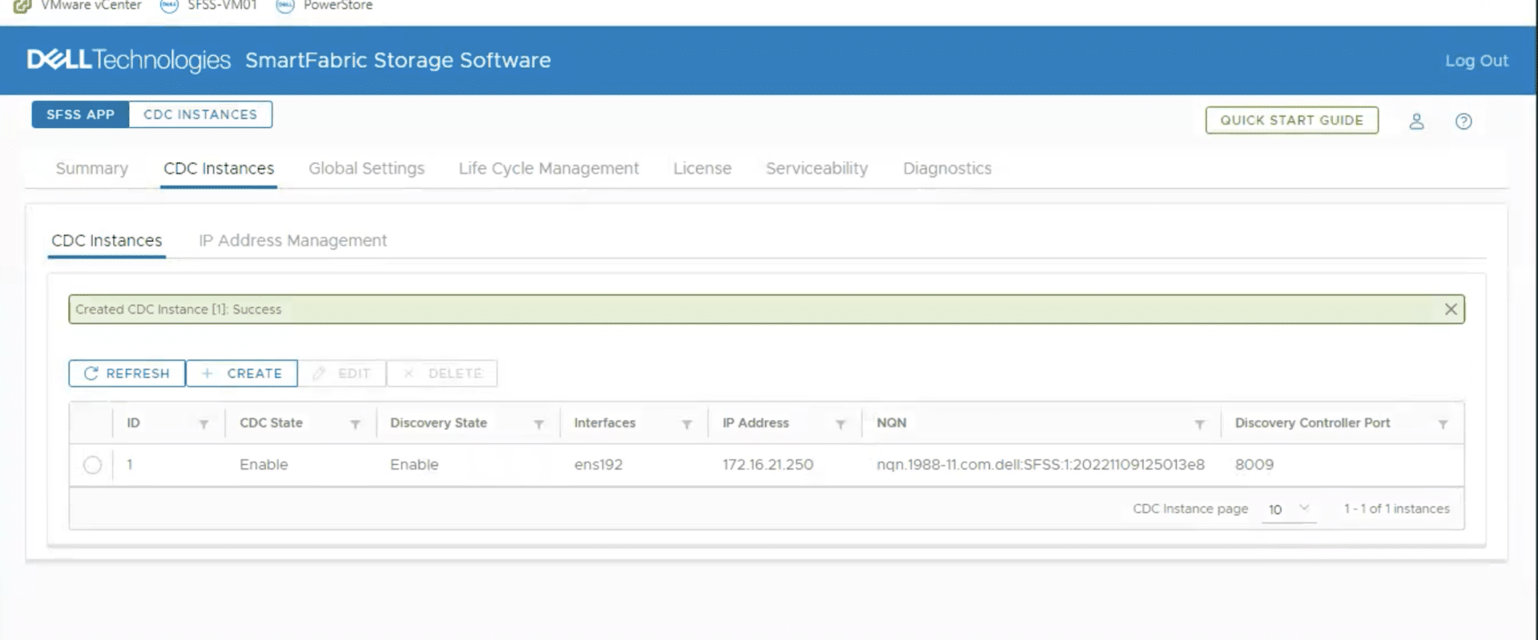Filter the ID column

click(203, 424)
